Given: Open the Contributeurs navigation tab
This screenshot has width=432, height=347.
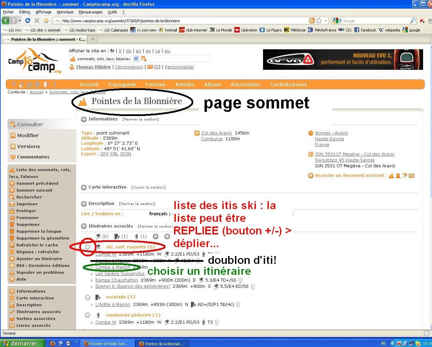Looking at the screenshot, I should 289,85.
